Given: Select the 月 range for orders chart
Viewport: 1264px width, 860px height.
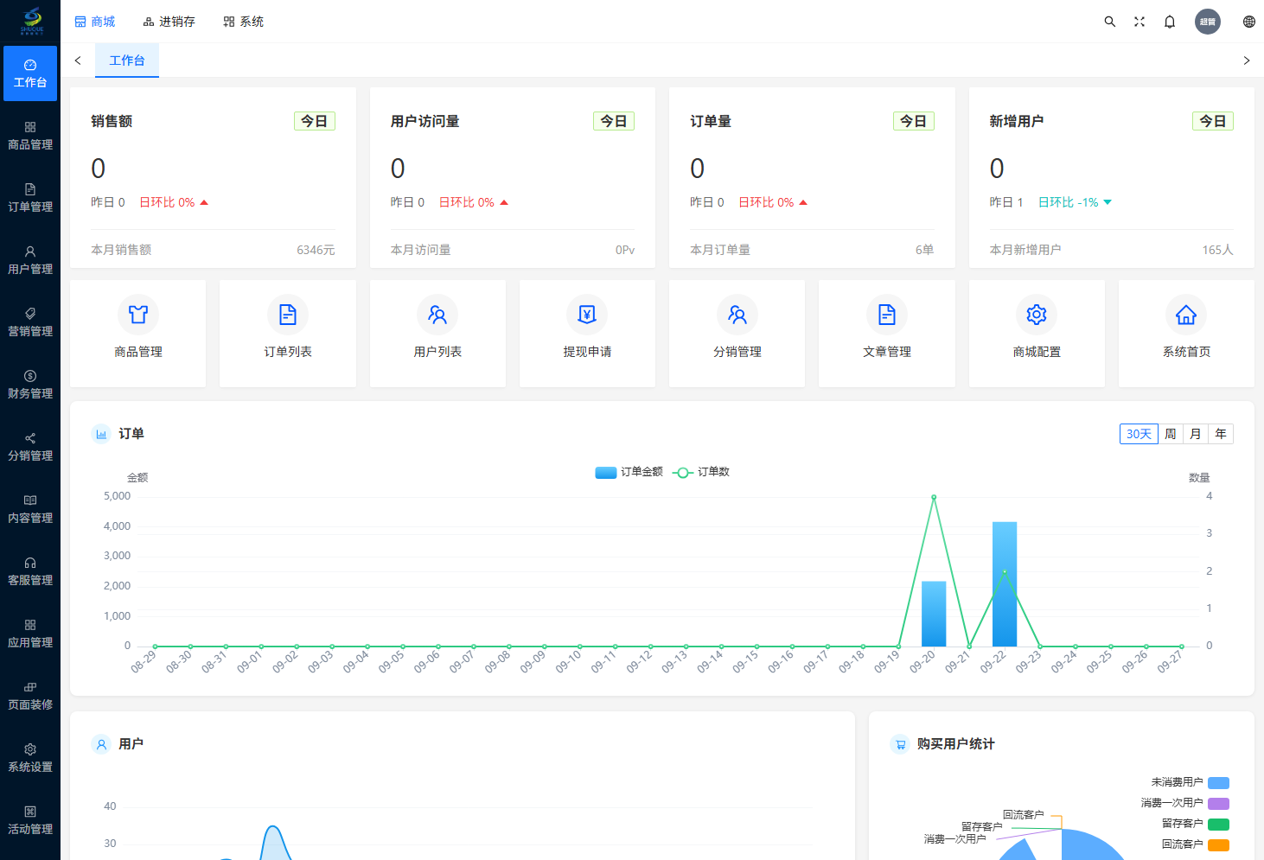Looking at the screenshot, I should pyautogui.click(x=1196, y=434).
